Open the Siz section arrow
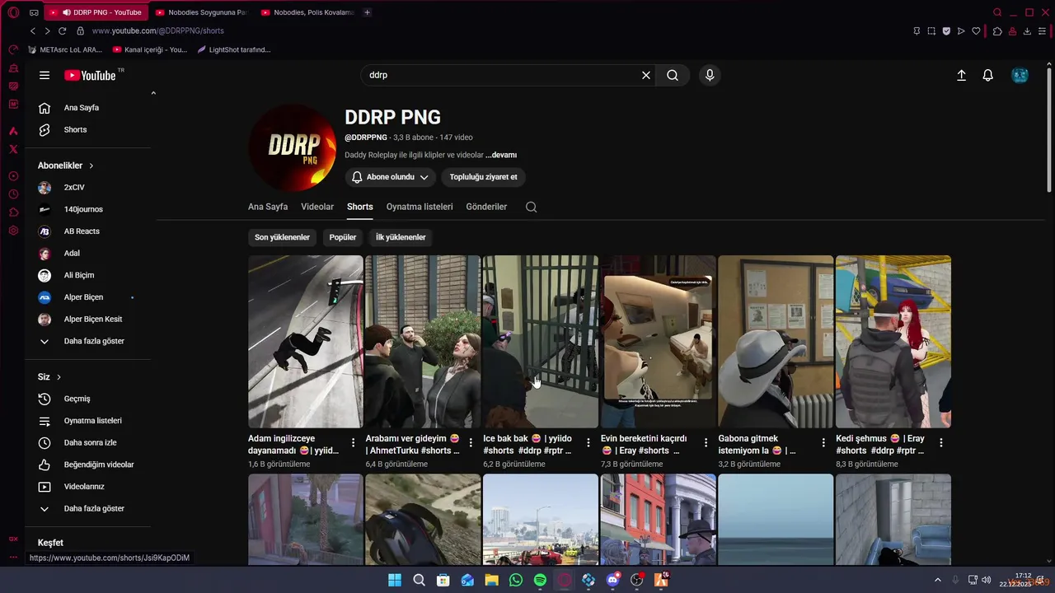 [59, 377]
